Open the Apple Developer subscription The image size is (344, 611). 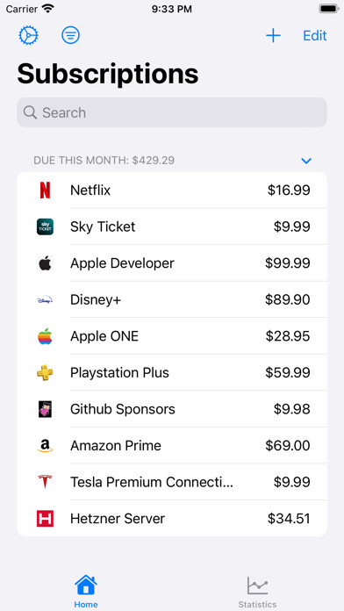tap(172, 263)
